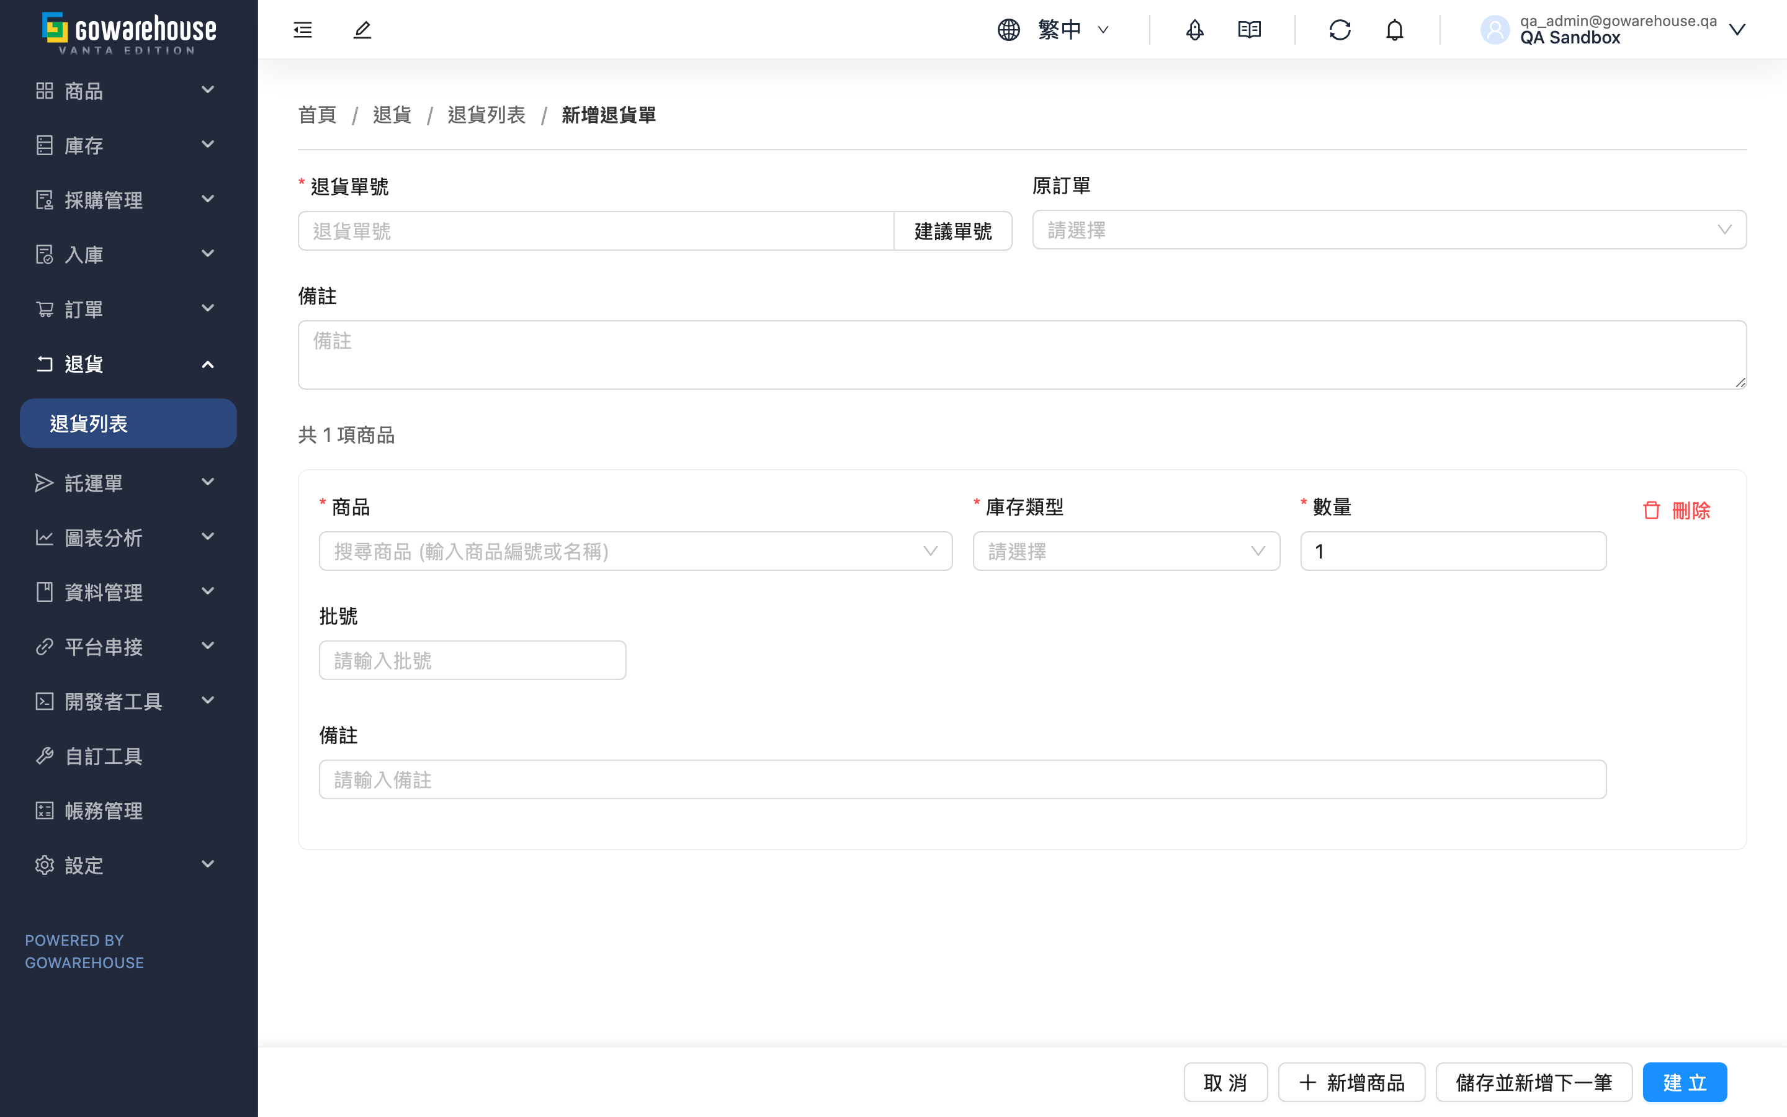Open the 圖表分析 menu label

click(x=104, y=537)
